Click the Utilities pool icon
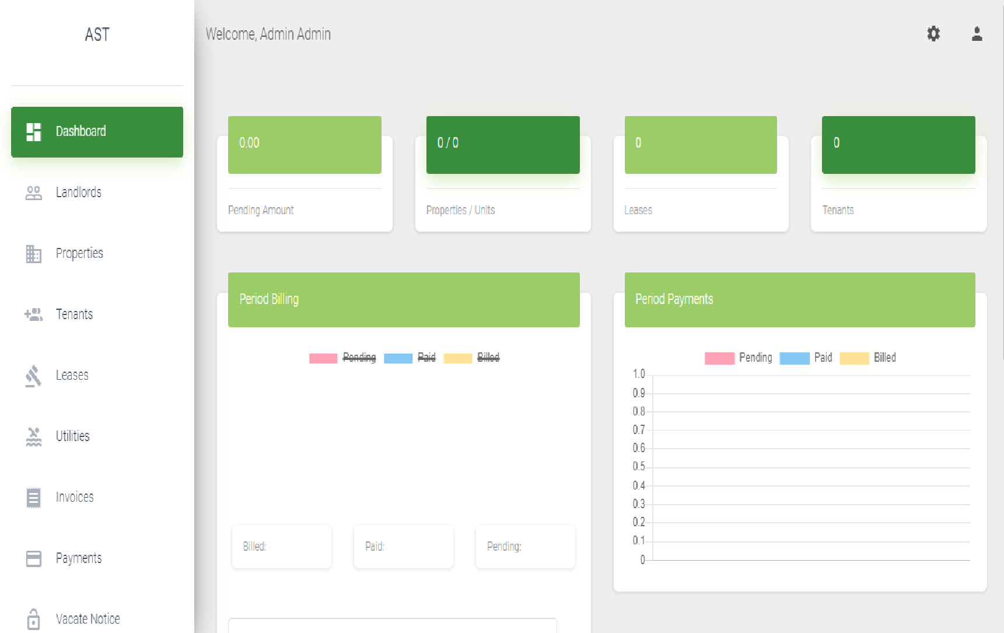 click(34, 436)
